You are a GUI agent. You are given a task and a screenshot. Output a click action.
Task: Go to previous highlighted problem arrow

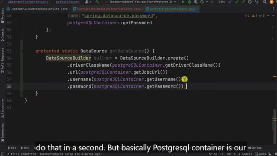(x=268, y=16)
